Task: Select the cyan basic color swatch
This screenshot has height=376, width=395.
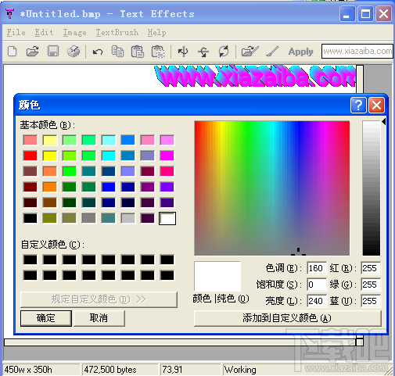Action: point(109,156)
